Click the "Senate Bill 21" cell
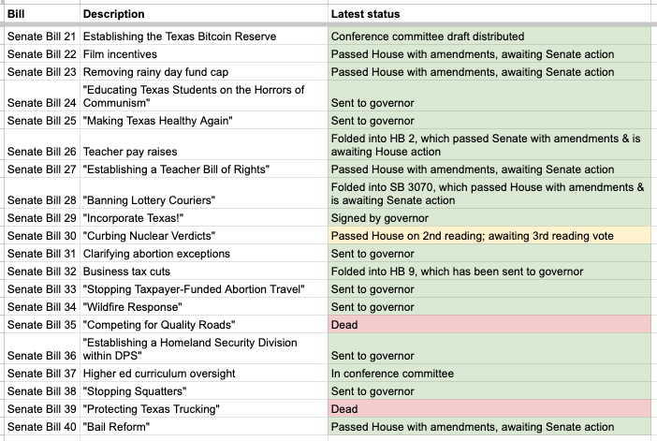This screenshot has width=657, height=441. pyautogui.click(x=42, y=37)
